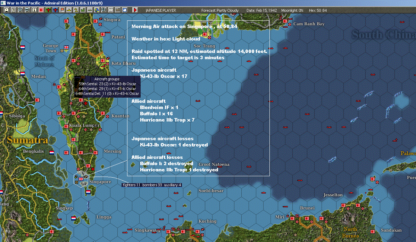Click red plane on blue background icon
This screenshot has width=416, height=242.
pyautogui.click(x=55, y=10)
